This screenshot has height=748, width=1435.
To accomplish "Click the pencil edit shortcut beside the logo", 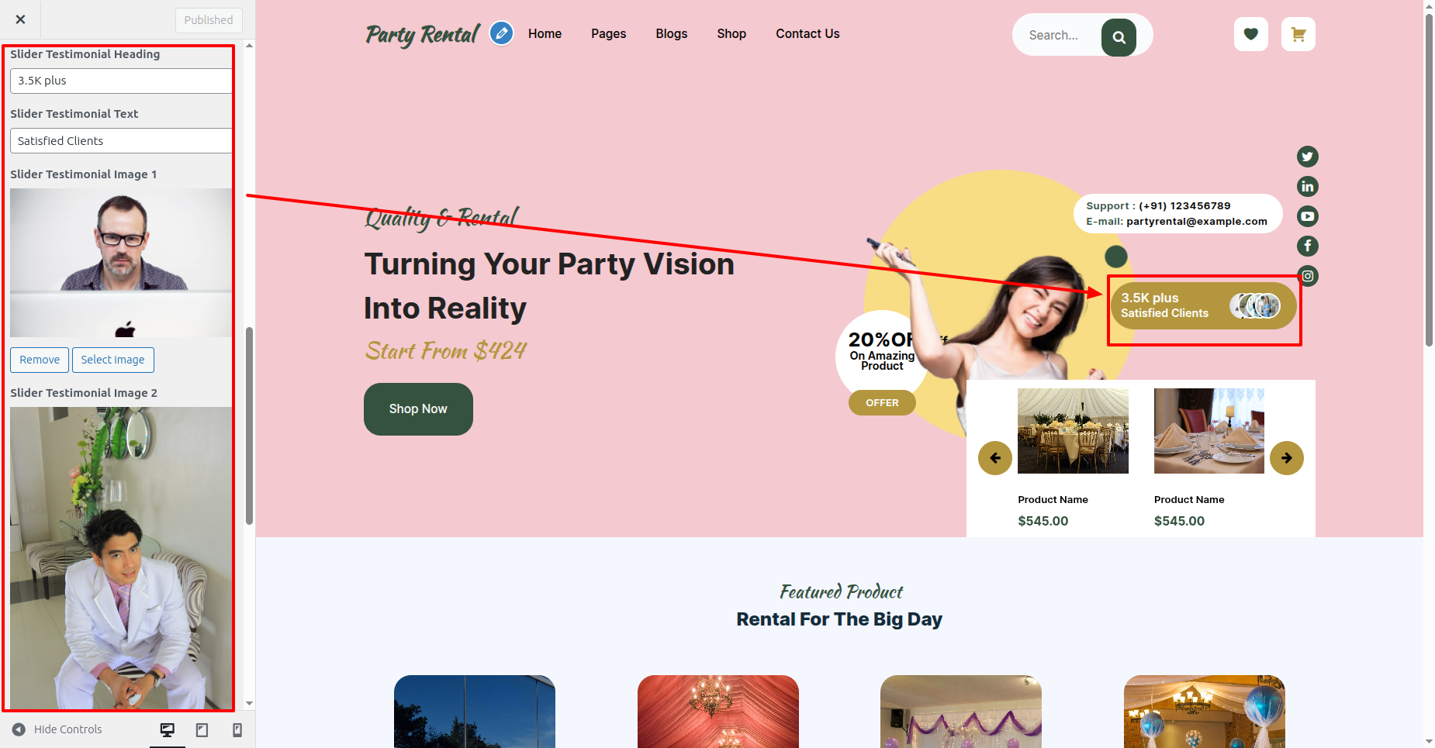I will point(502,33).
